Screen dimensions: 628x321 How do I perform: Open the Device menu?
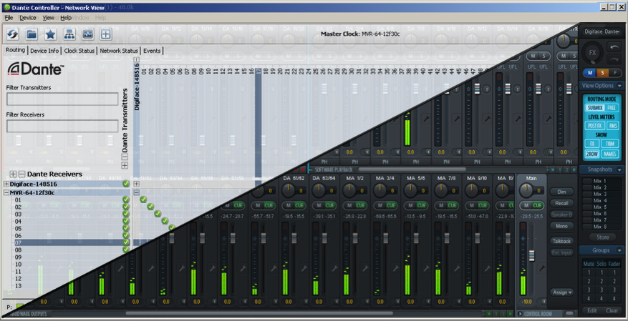(x=28, y=18)
